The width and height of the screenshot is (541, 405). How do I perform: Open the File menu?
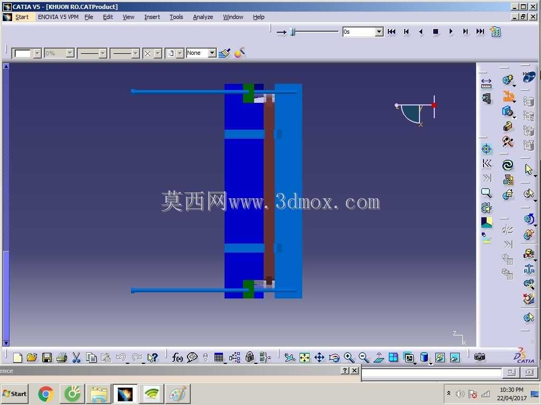[x=89, y=17]
